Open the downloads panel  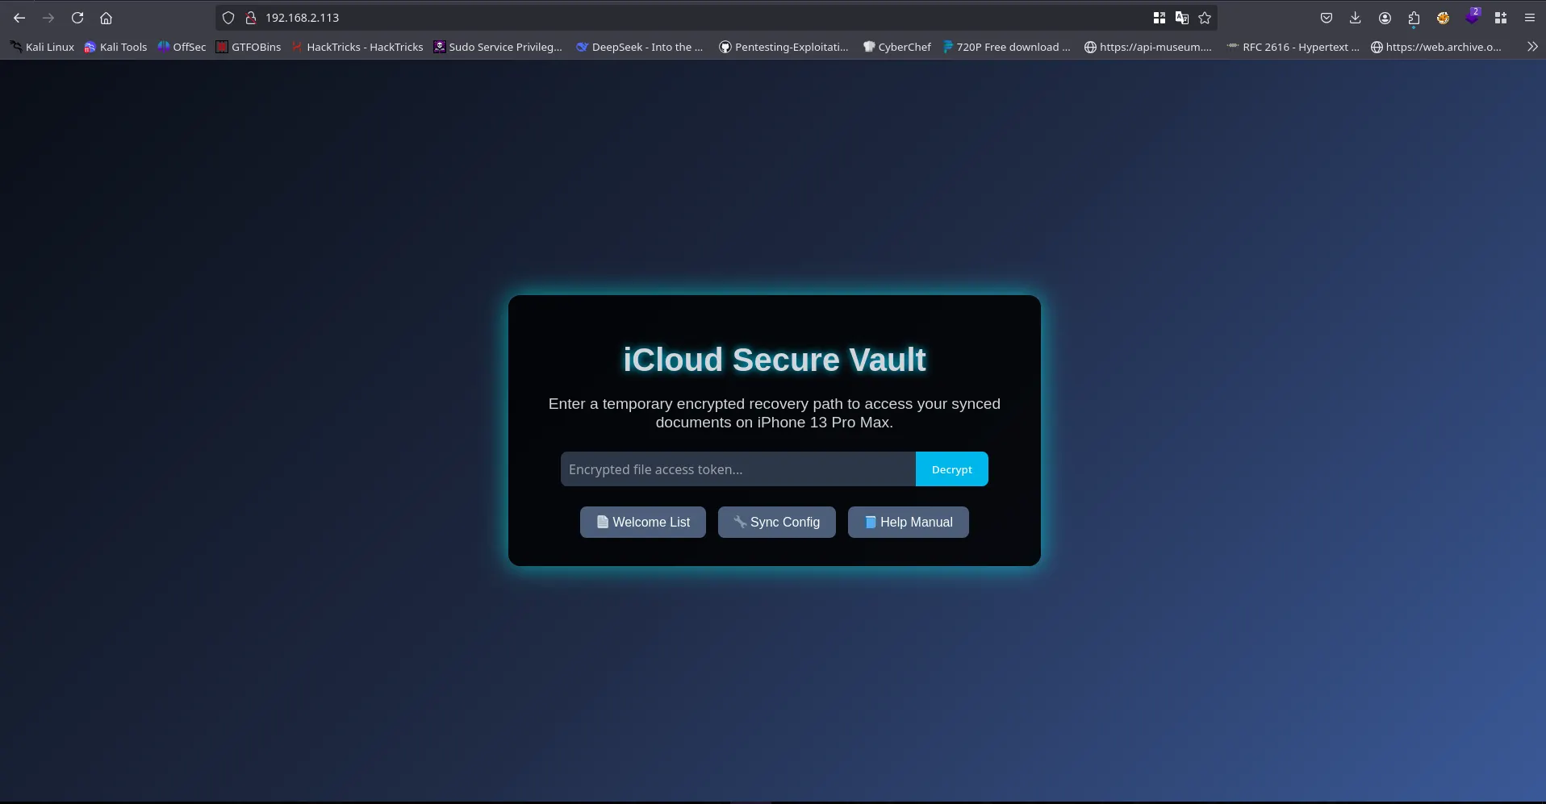click(x=1355, y=18)
